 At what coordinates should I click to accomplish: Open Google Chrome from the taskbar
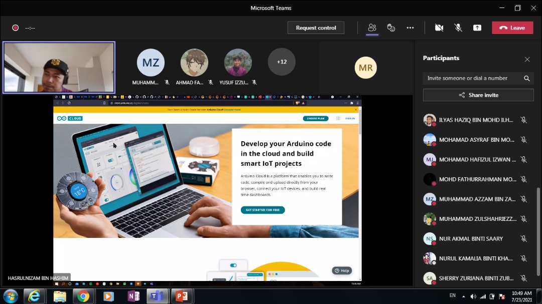[83, 296]
